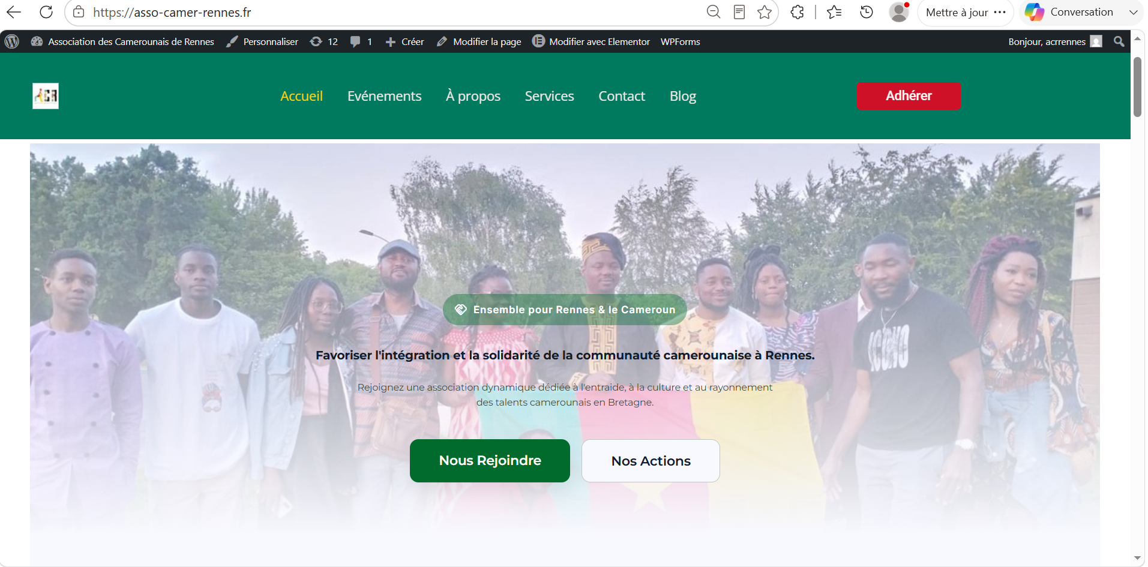
Task: View the 1 comment in moderation
Action: [361, 41]
